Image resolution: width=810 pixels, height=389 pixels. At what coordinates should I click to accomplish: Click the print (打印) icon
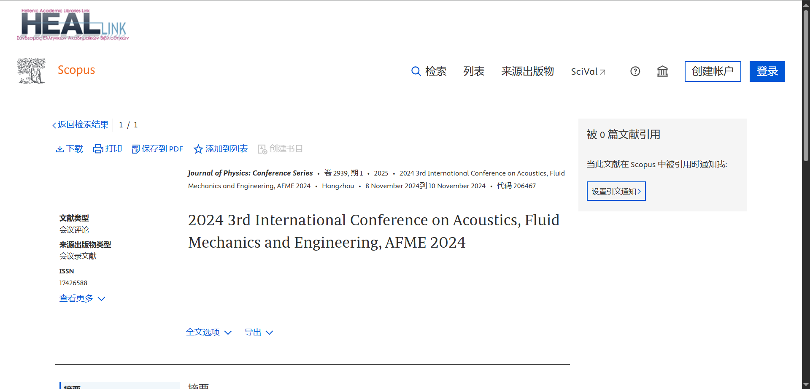tap(98, 149)
